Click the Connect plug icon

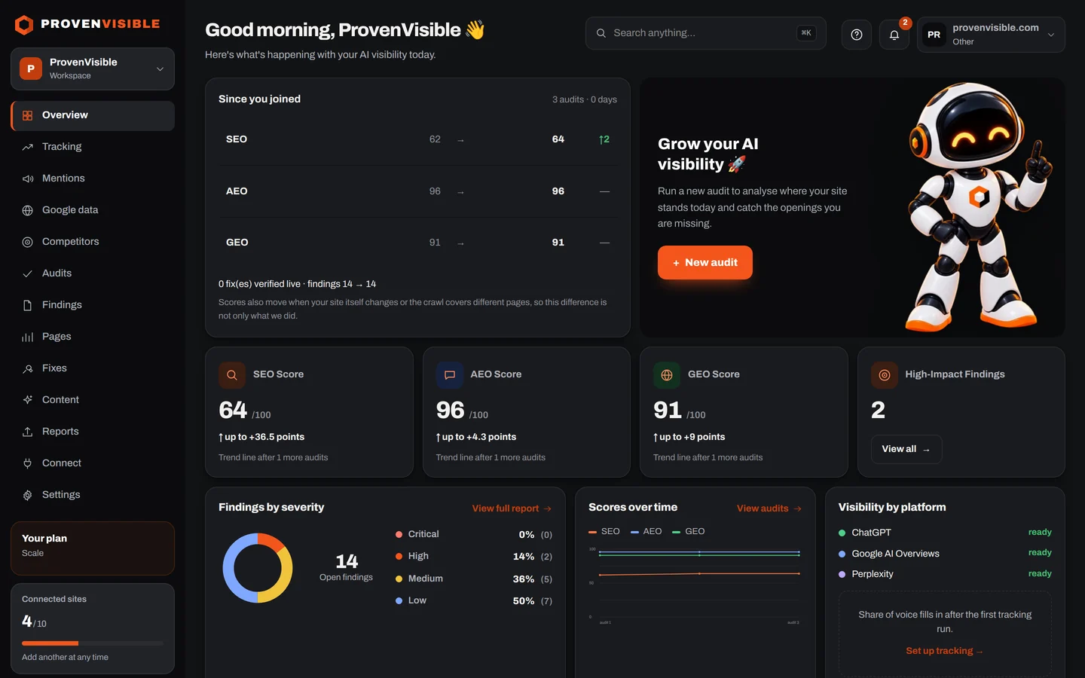[x=28, y=463]
